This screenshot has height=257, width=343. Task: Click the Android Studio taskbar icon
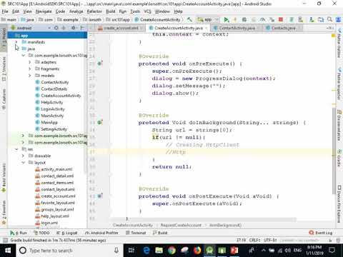209,251
